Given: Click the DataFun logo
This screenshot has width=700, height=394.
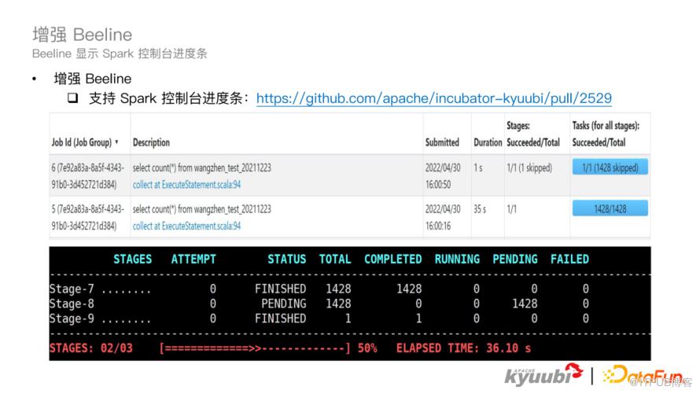Looking at the screenshot, I should pos(642,375).
